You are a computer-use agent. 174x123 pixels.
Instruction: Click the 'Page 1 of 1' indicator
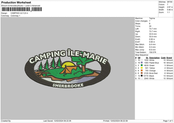point(168,121)
